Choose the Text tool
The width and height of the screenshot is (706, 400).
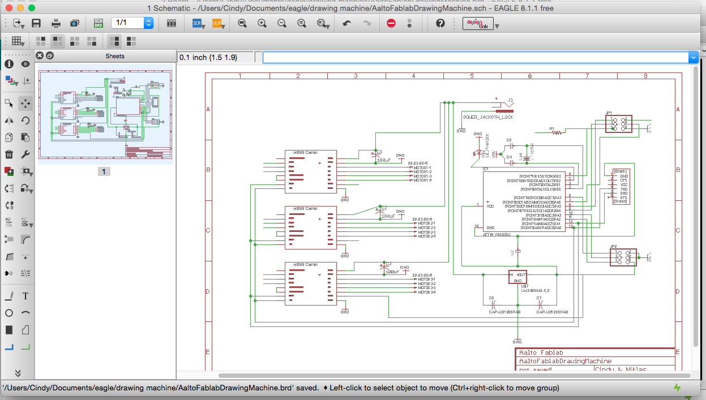(25, 296)
